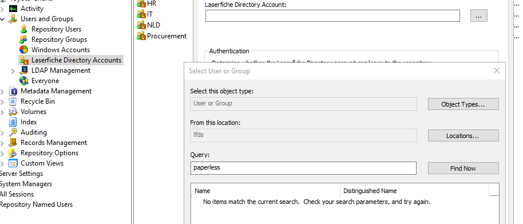Select the Procurement directory group icon

pos(141,36)
